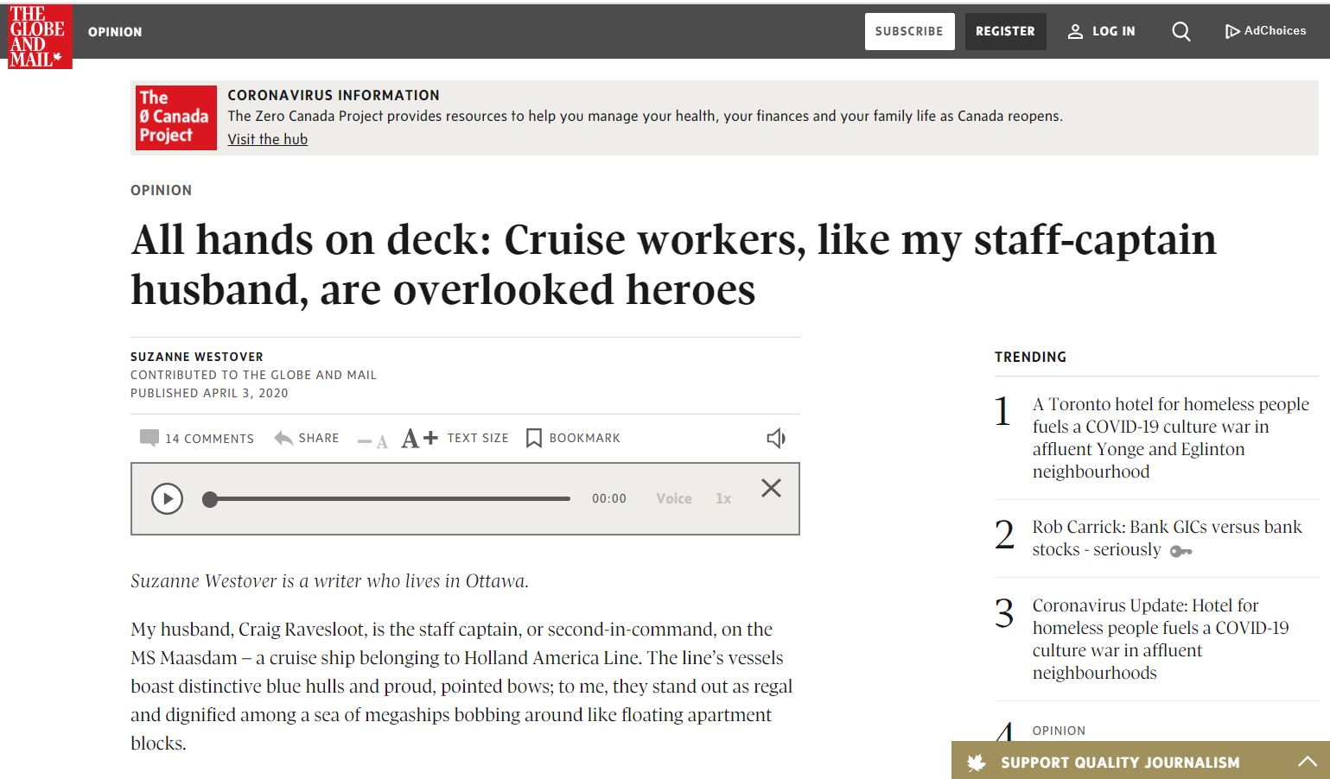Open the Voice selection option
This screenshot has width=1330, height=779.
coord(673,498)
